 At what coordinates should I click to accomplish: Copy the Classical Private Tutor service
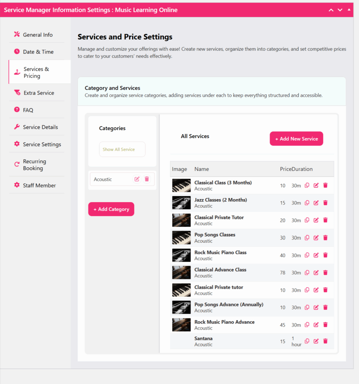pos(307,220)
